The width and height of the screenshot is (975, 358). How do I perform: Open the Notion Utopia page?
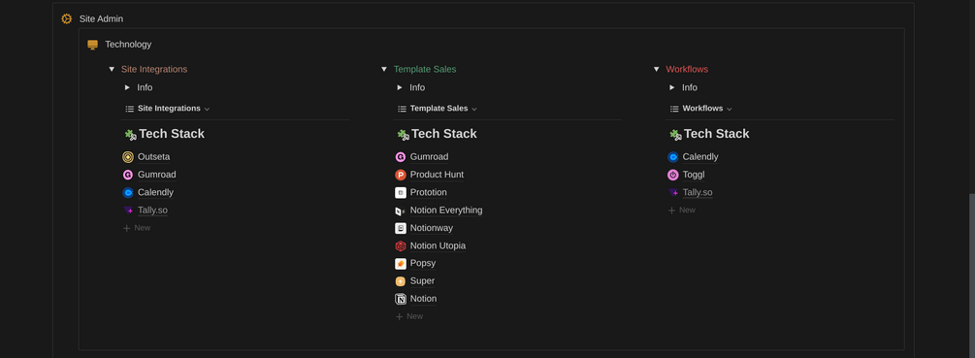pyautogui.click(x=438, y=246)
